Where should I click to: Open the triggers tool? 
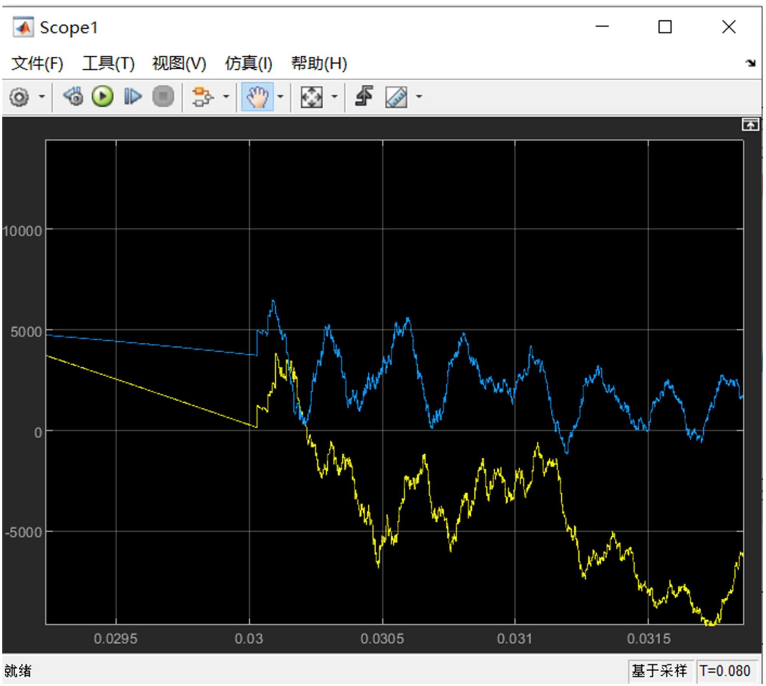coord(364,96)
